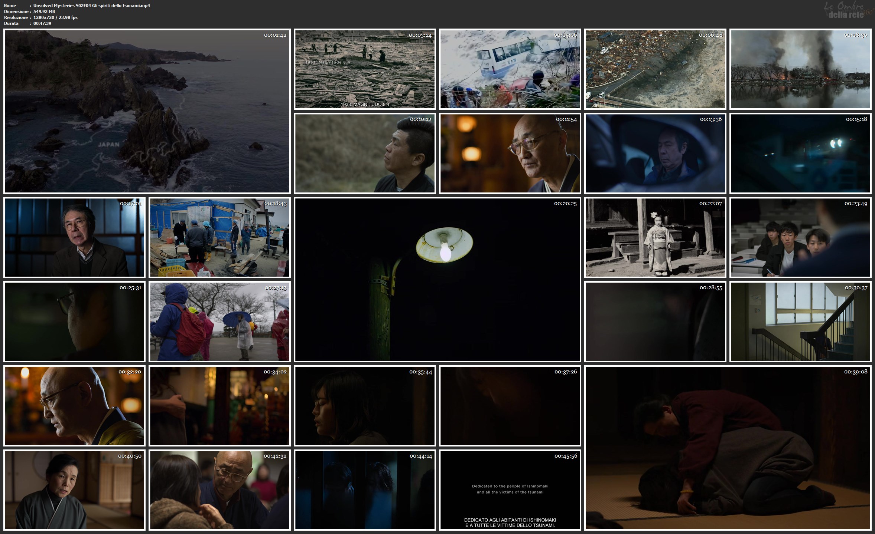Click the 00:35:44 woman with closed eyes thumbnail
Viewport: 875px width, 534px height.
[x=365, y=406]
